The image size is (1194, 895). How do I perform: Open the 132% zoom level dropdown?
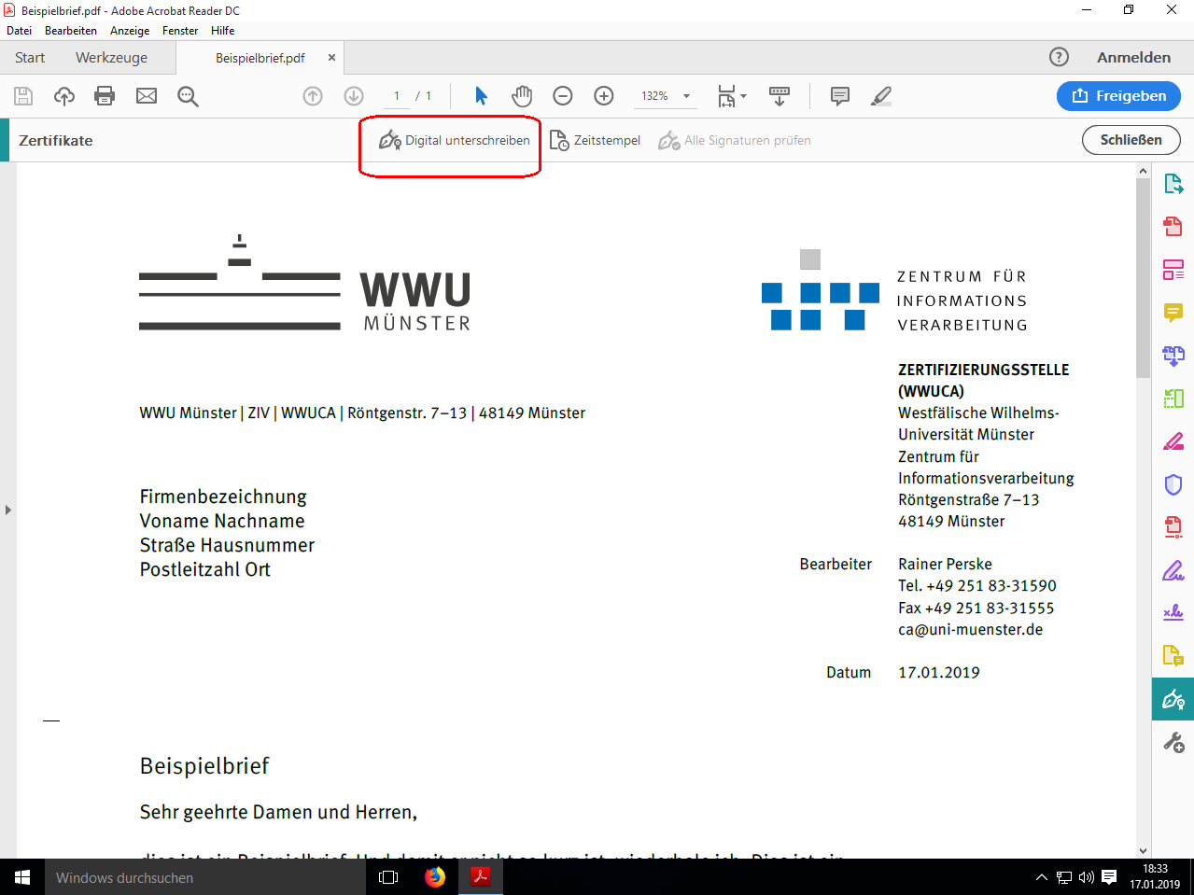[x=687, y=96]
